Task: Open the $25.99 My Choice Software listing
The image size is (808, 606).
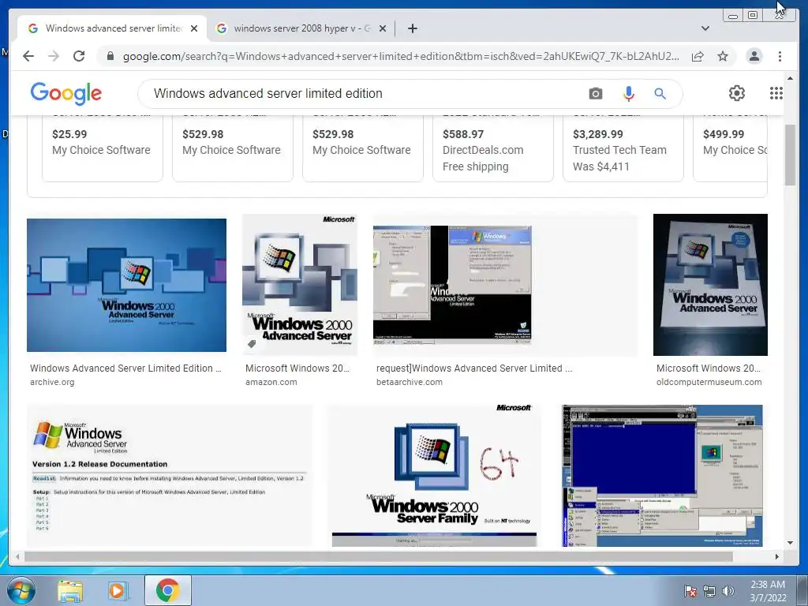Action: [102, 148]
